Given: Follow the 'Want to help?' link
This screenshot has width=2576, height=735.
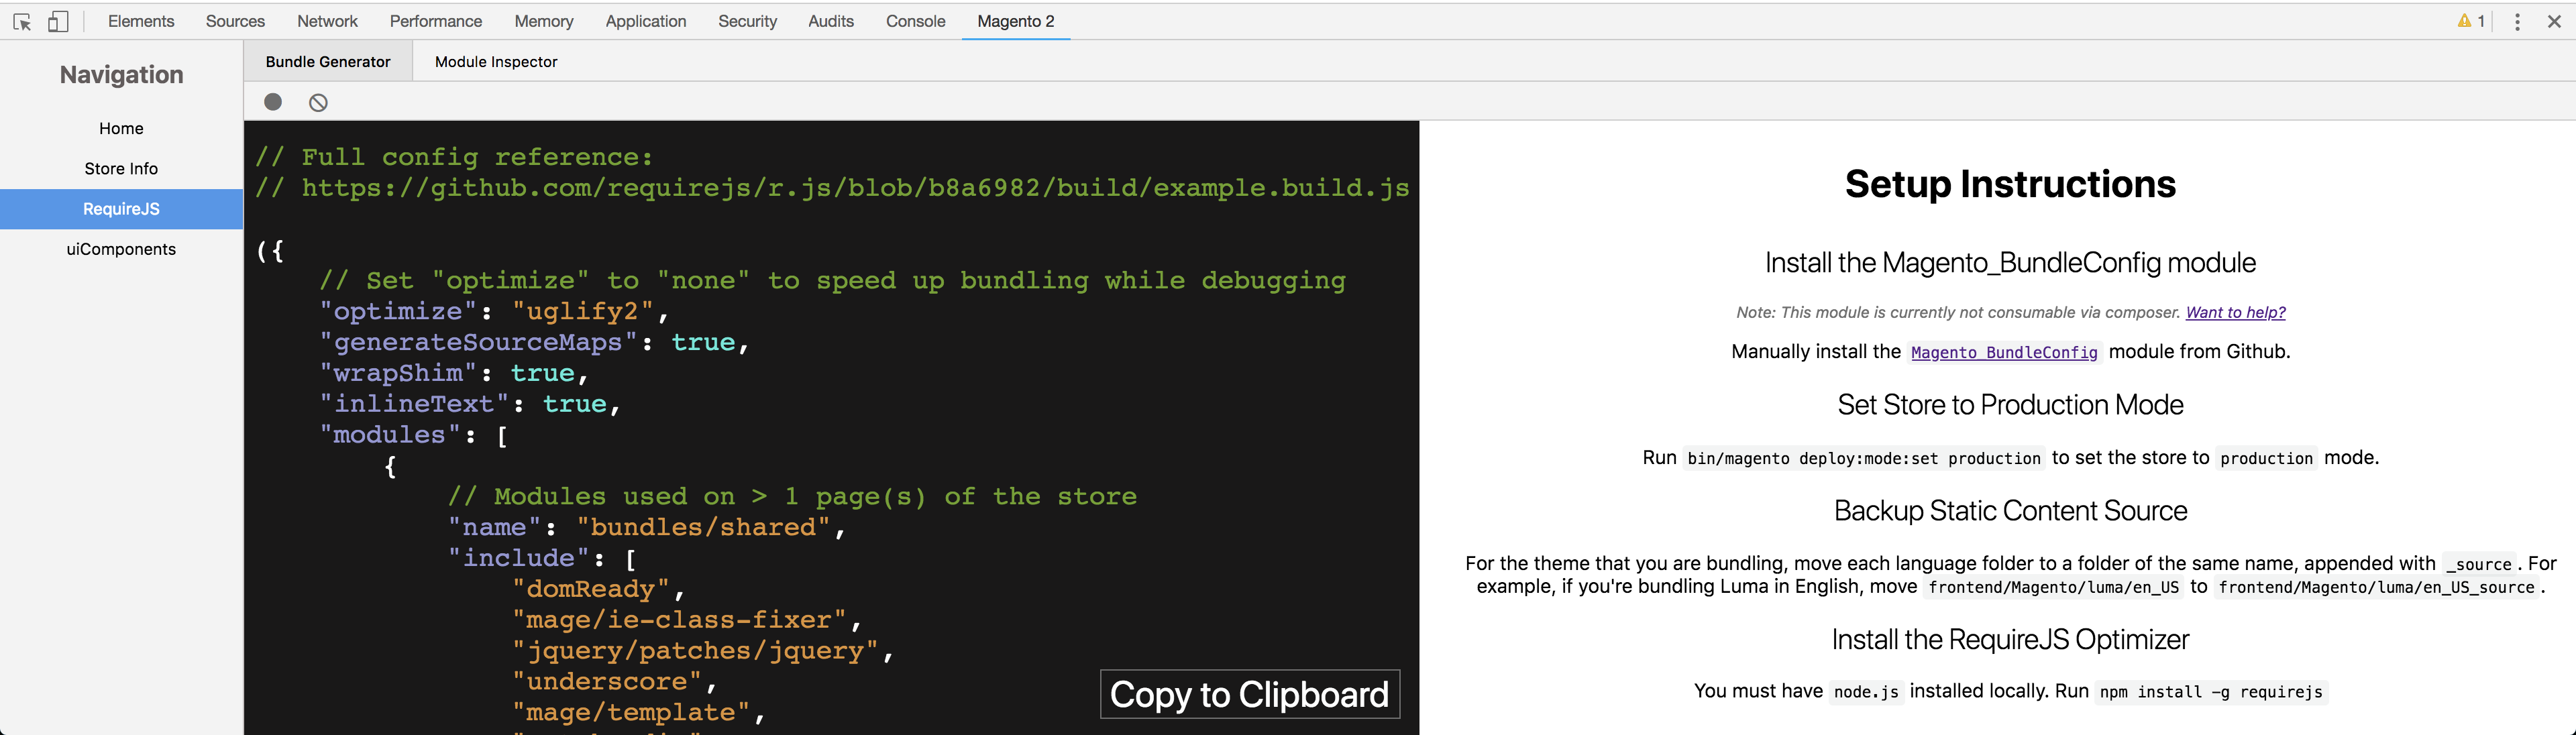Looking at the screenshot, I should click(2235, 312).
